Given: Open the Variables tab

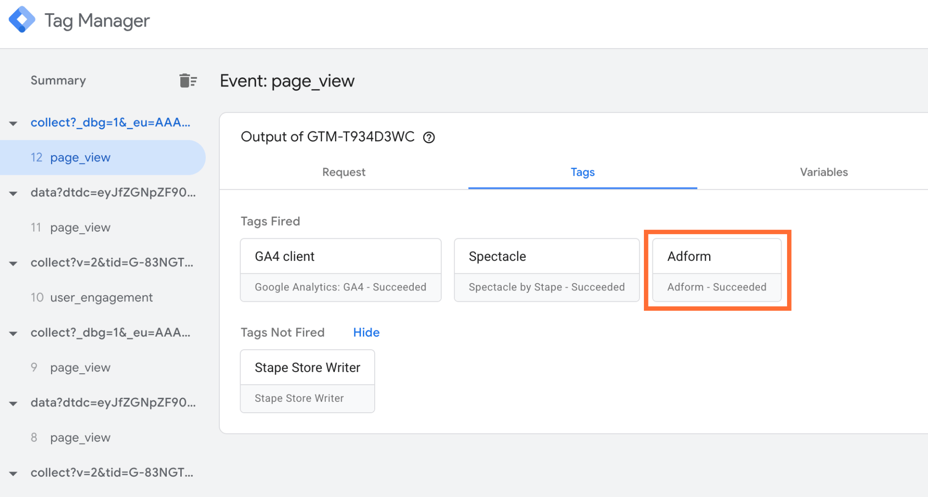Looking at the screenshot, I should (823, 172).
